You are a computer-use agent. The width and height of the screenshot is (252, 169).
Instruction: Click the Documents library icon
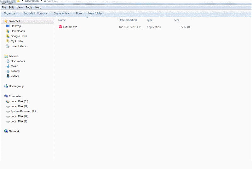[x=8, y=61]
